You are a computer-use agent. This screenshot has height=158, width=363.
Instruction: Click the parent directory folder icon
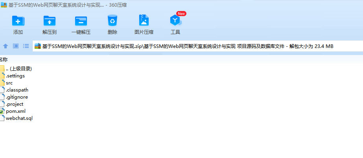(x=2, y=69)
